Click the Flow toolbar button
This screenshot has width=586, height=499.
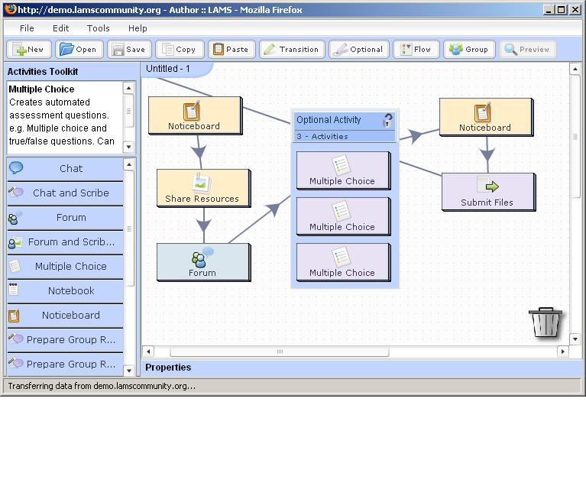click(x=416, y=49)
